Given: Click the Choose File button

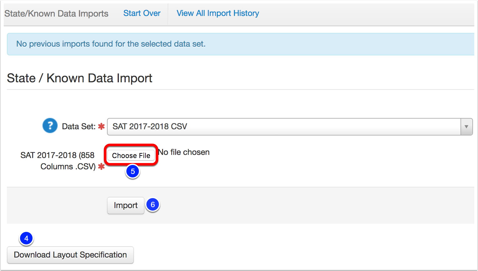Looking at the screenshot, I should [x=131, y=156].
